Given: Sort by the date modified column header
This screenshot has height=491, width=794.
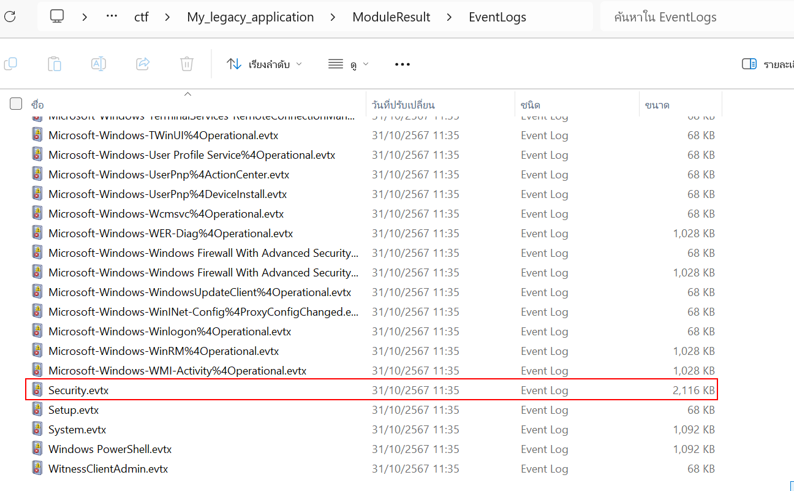Looking at the screenshot, I should (x=403, y=105).
